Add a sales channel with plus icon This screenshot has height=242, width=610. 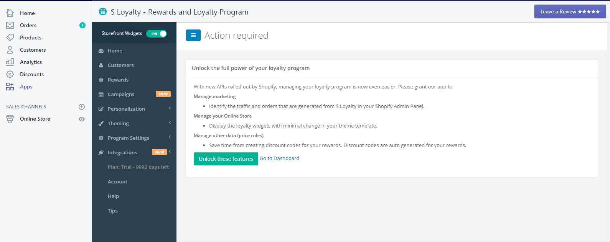[x=81, y=107]
